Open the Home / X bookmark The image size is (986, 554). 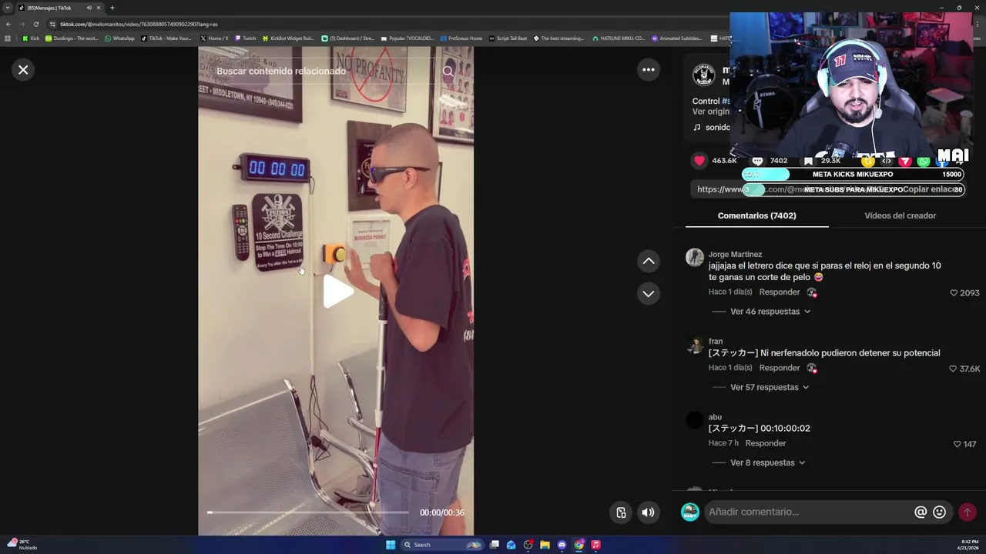(x=214, y=38)
